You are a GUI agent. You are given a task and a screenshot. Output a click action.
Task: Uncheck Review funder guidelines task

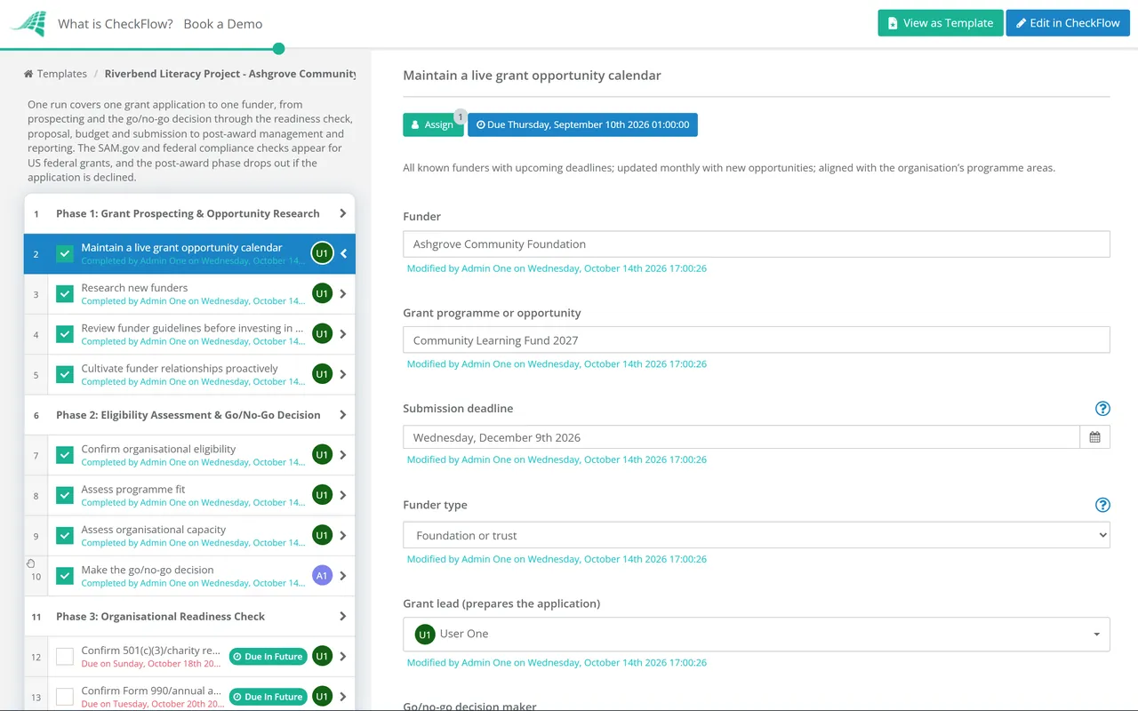point(65,334)
